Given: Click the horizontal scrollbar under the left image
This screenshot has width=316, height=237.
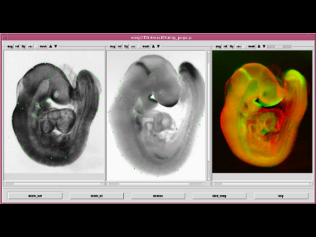Looking at the screenshot, I should tap(54, 184).
